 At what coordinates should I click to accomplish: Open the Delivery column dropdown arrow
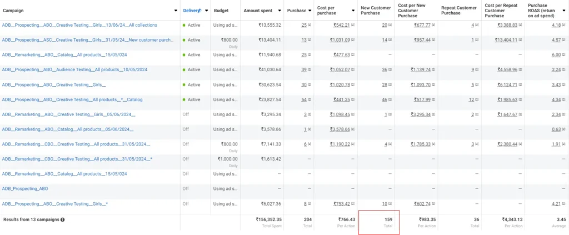(207, 11)
